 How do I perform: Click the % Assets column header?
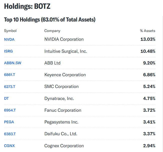point(147,31)
